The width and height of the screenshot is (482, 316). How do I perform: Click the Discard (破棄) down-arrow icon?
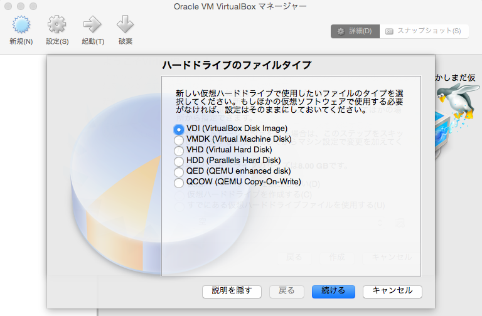coord(125,24)
